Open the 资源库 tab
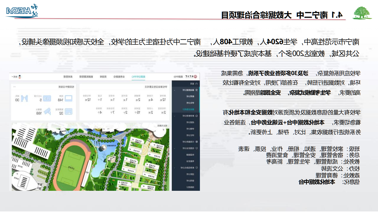Screen dimensions: 378x212 coord(103,77)
